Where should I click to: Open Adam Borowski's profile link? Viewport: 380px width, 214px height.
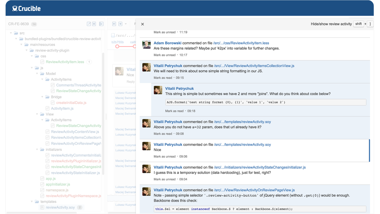point(167,43)
